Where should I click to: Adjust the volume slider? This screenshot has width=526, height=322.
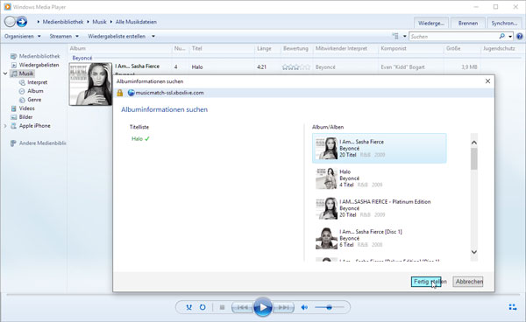330,307
